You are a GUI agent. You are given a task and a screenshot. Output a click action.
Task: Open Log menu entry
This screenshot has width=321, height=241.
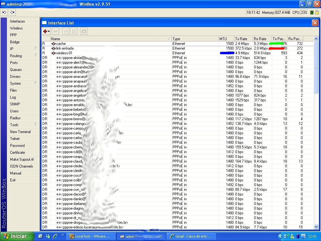(x=23, y=97)
